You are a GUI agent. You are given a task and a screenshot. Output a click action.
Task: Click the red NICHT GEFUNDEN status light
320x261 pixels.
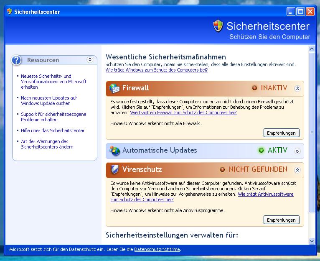222,169
